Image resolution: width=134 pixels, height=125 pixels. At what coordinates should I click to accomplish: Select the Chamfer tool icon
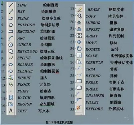79,94
